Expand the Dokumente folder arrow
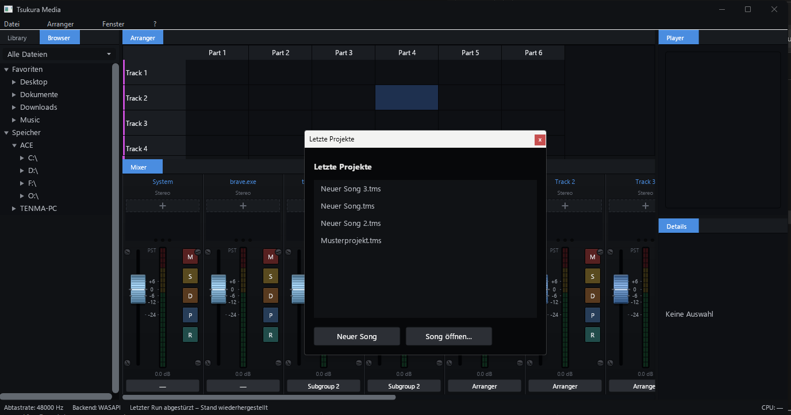This screenshot has width=791, height=415. tap(14, 95)
